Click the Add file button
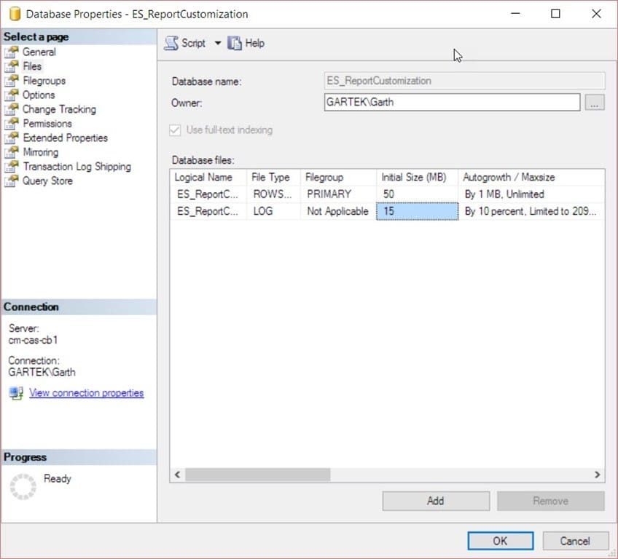 pos(436,501)
